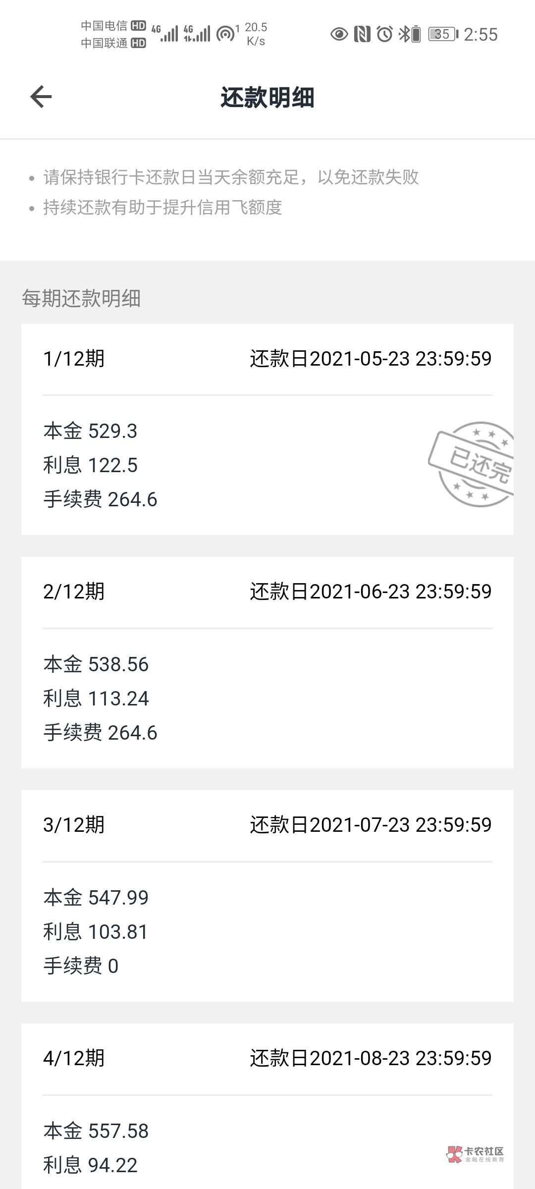Tap the 2:55 clock in status bar
Screen dimensions: 535x1189
481,34
